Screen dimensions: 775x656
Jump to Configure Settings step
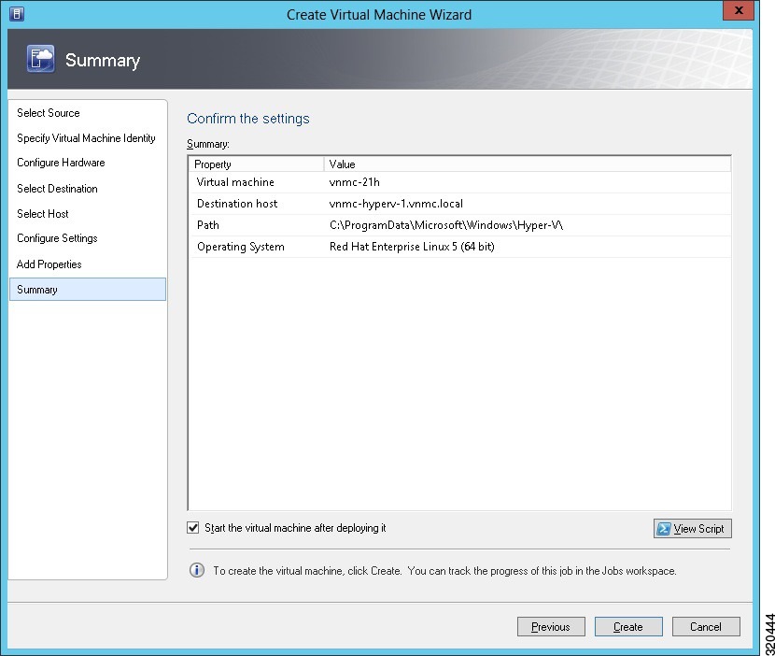(x=57, y=238)
